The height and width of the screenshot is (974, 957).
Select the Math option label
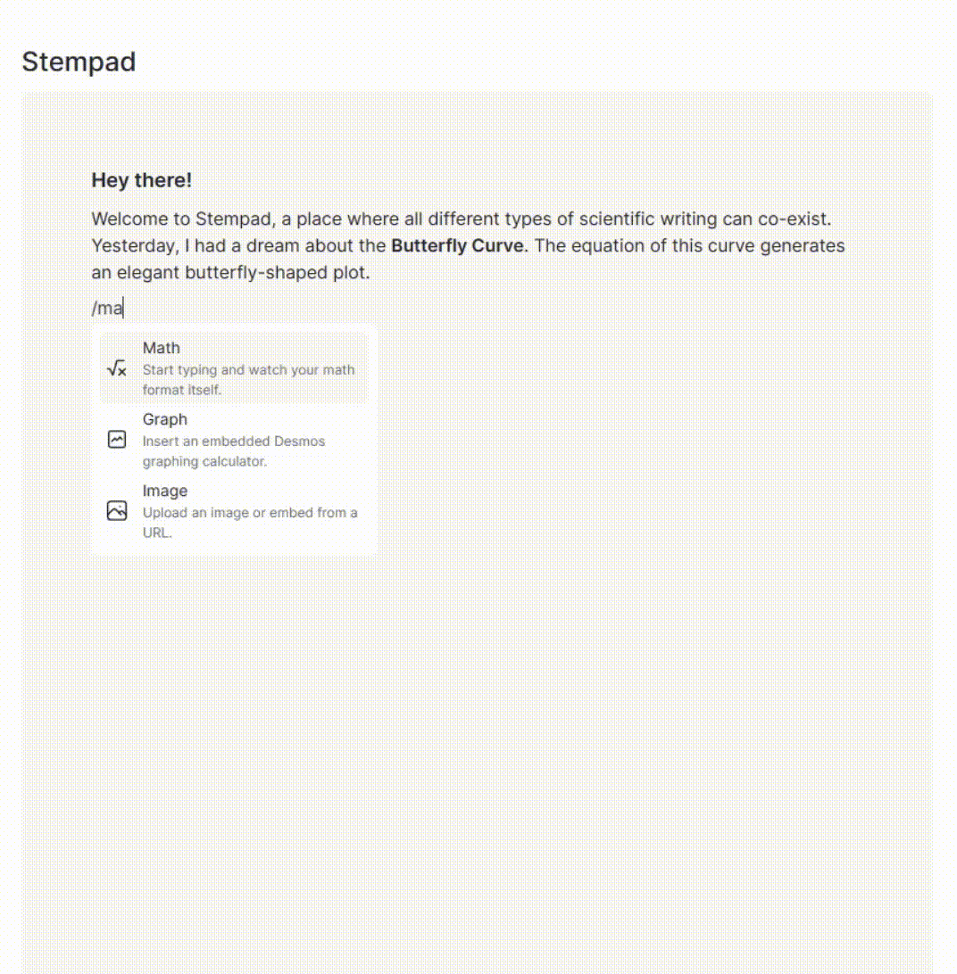tap(161, 348)
